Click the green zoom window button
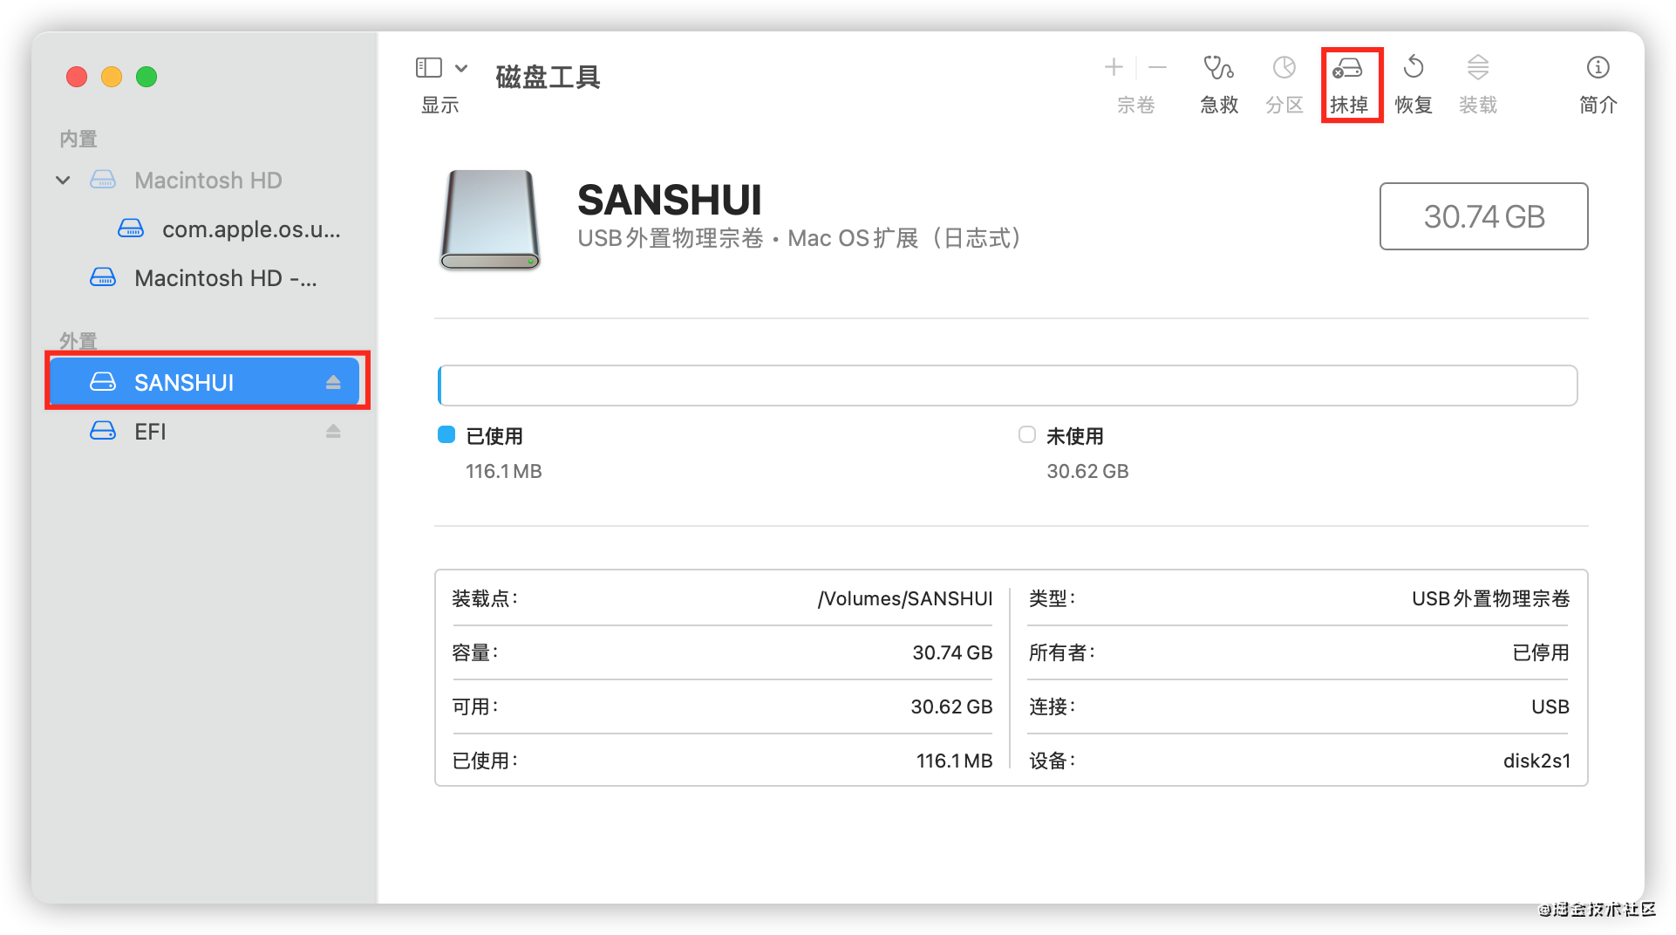This screenshot has width=1676, height=935. point(146,77)
